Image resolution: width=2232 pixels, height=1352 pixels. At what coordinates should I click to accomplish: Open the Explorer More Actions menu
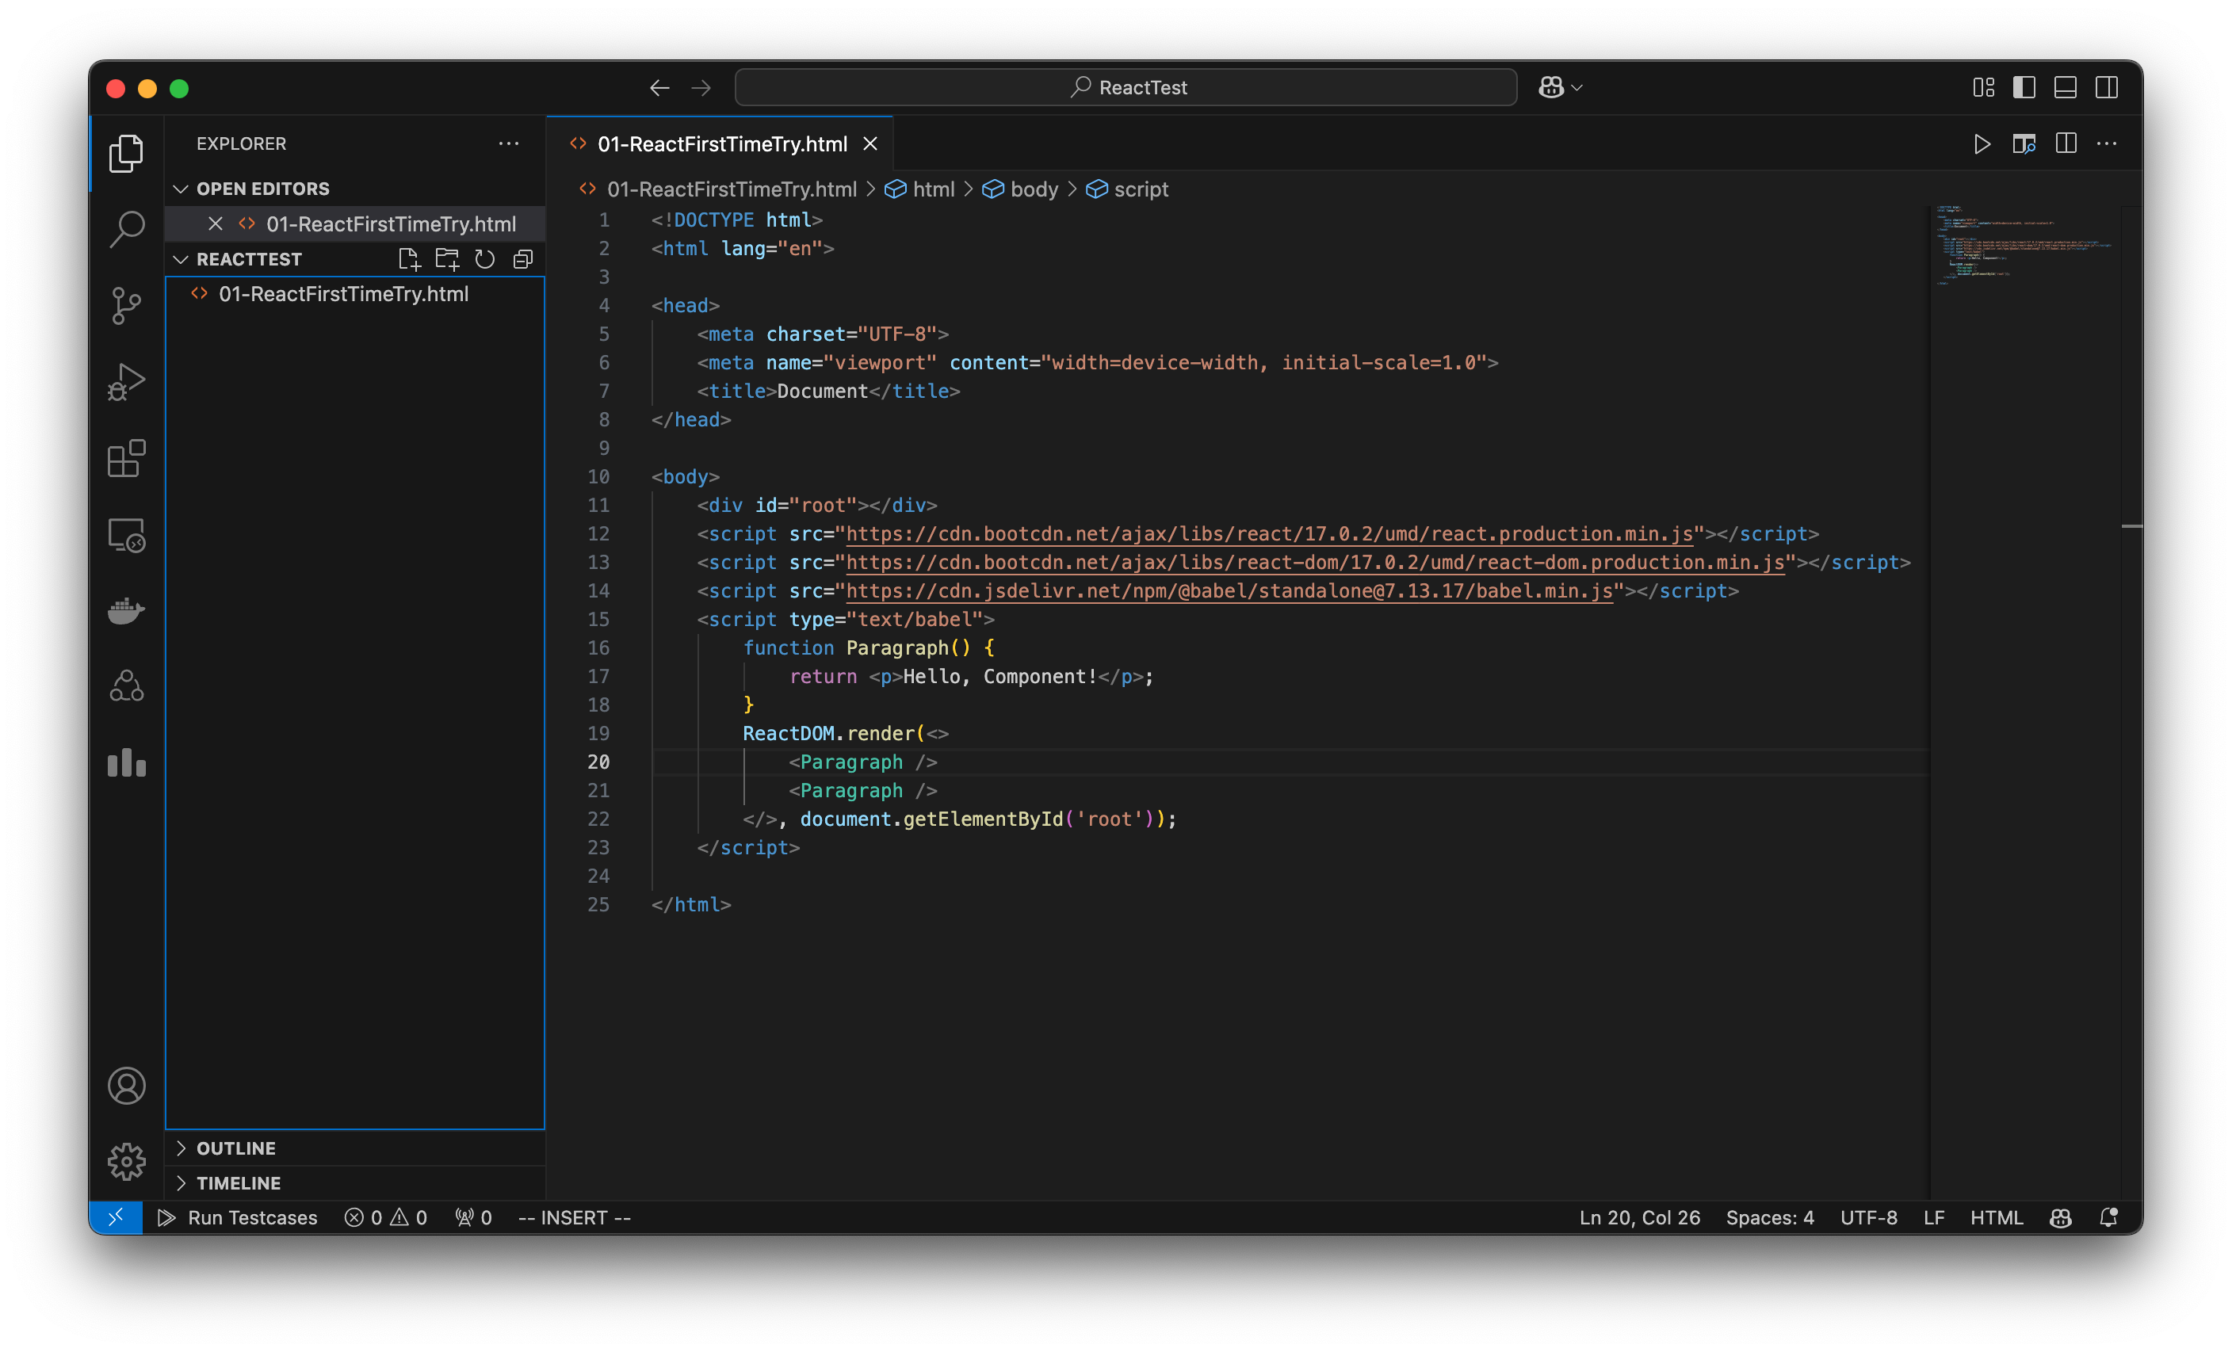(x=508, y=143)
